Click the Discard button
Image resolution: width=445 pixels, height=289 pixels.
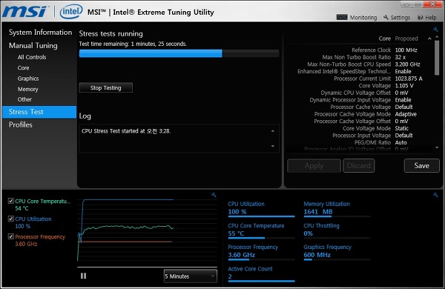pyautogui.click(x=359, y=166)
